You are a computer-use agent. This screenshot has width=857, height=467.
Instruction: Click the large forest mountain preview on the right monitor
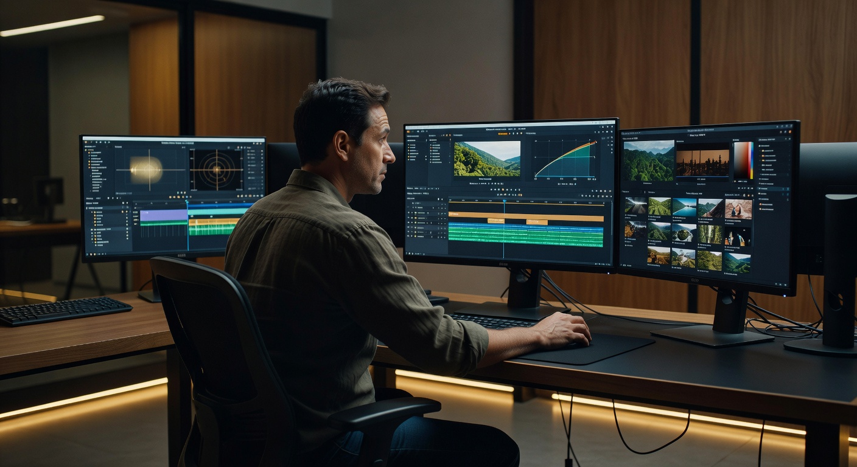(648, 161)
